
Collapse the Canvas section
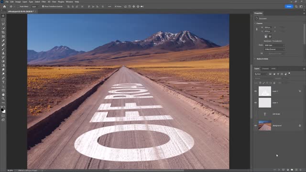point(255,23)
